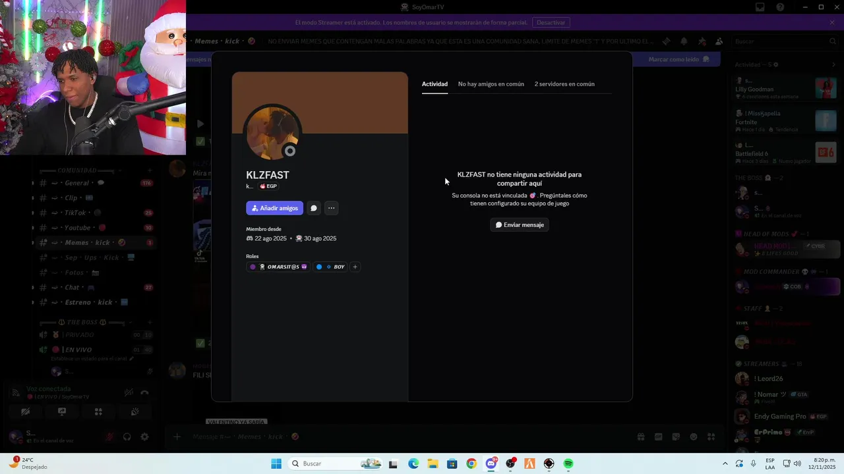Toggle deafen headphones icon

[x=127, y=436]
